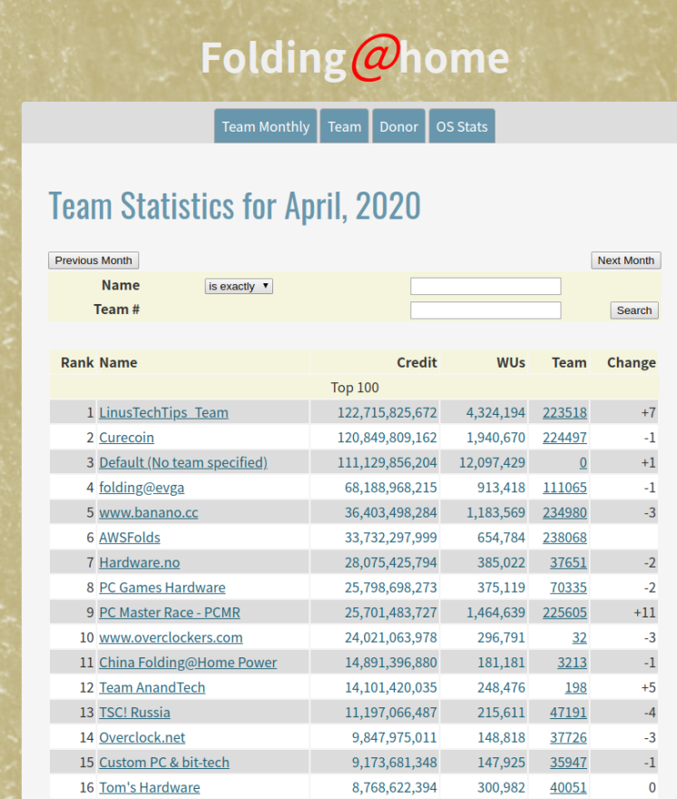Open folding@evga team link

click(x=142, y=488)
